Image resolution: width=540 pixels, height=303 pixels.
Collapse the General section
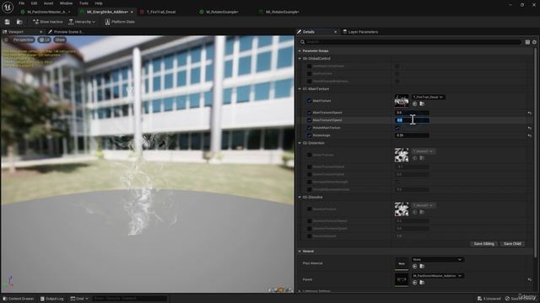(x=300, y=251)
